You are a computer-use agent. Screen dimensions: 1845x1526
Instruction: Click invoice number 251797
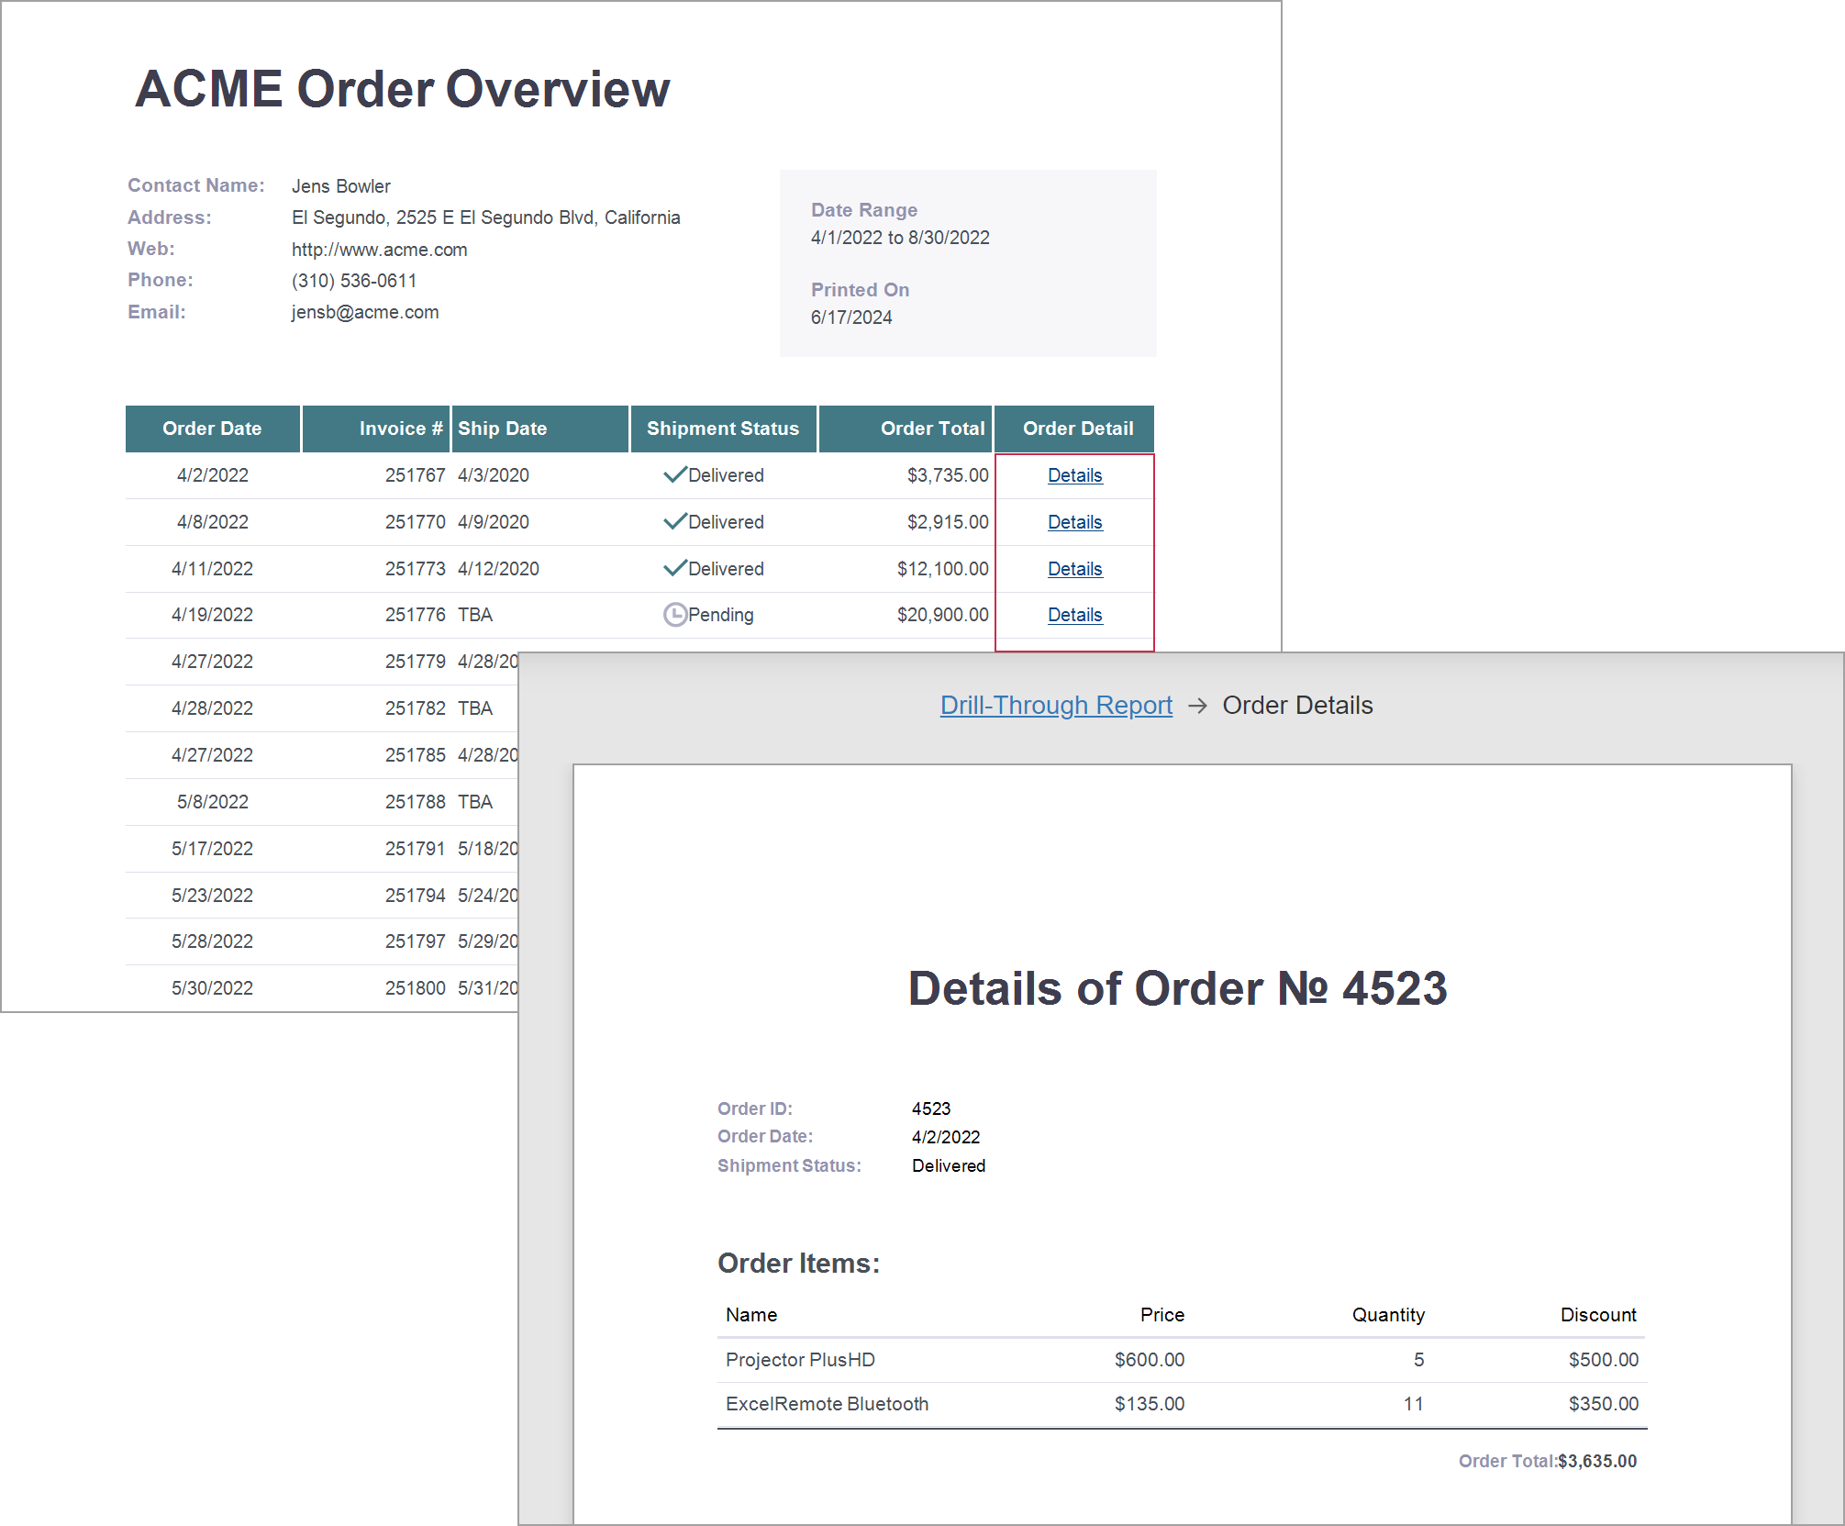(415, 941)
